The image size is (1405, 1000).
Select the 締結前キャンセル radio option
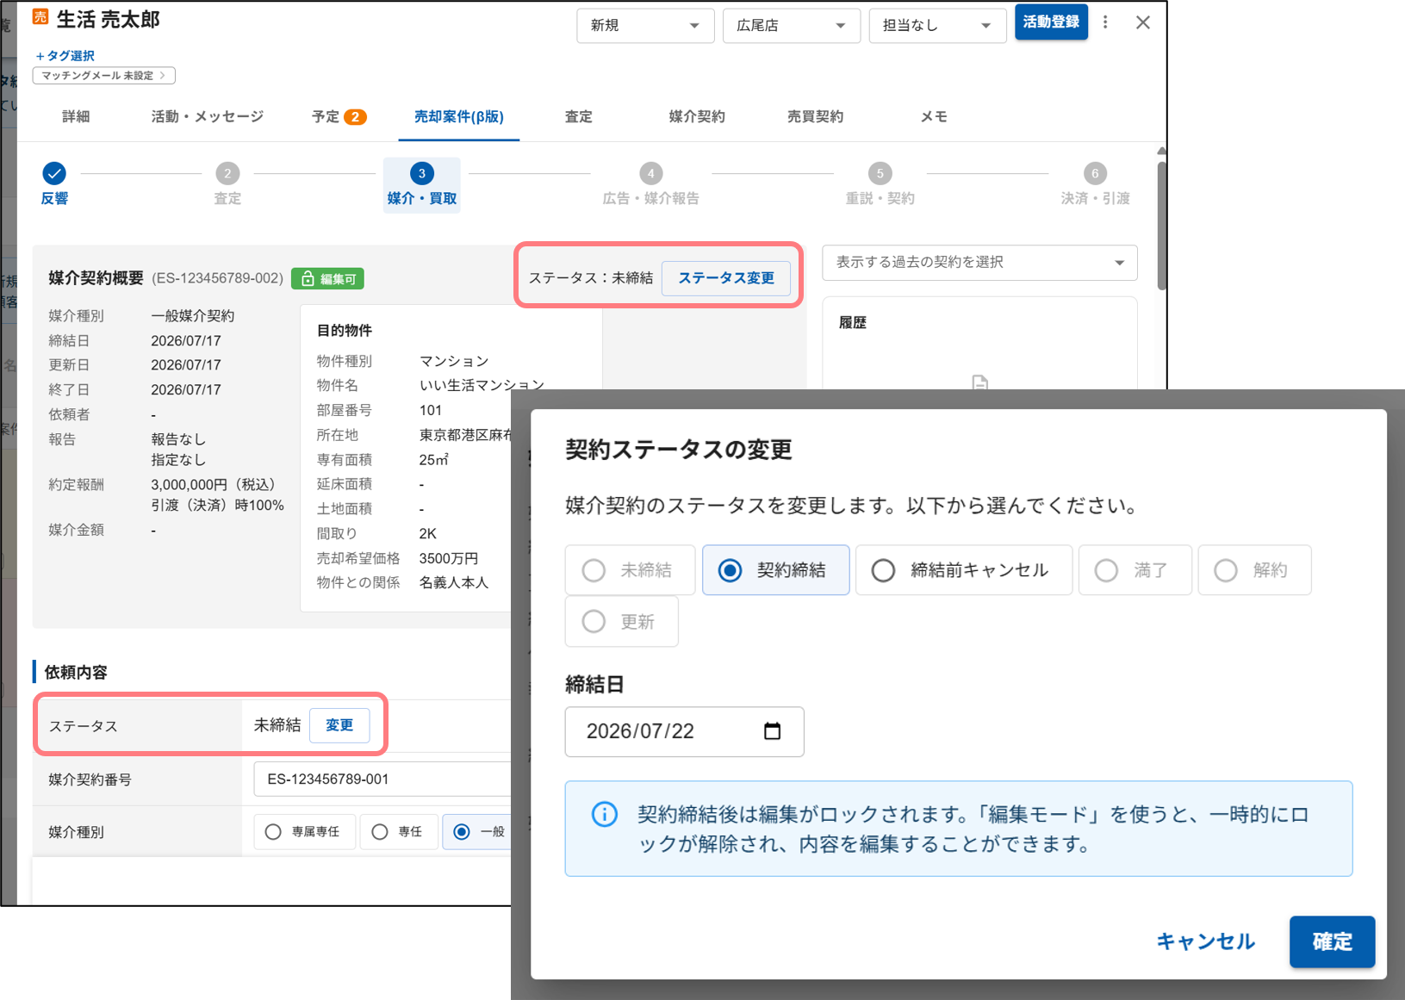(x=964, y=570)
